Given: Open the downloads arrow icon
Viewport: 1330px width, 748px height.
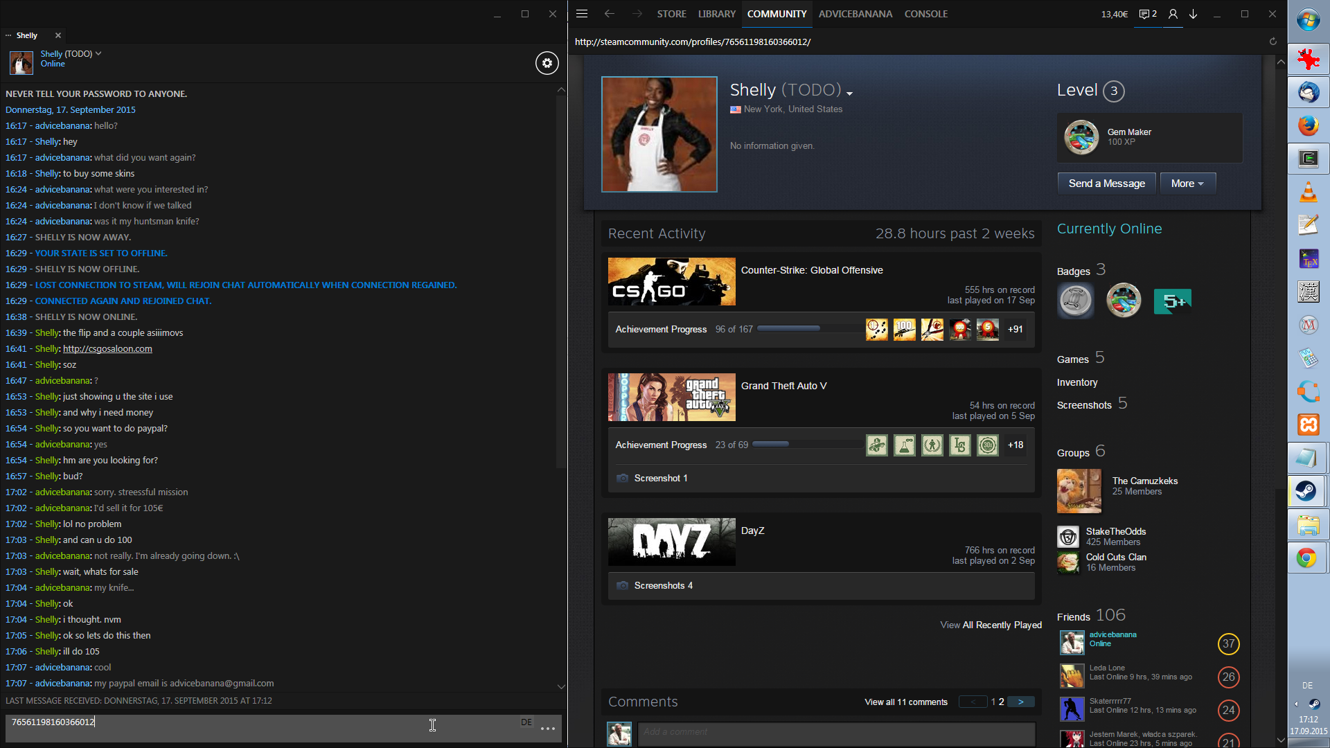Looking at the screenshot, I should click(x=1194, y=14).
